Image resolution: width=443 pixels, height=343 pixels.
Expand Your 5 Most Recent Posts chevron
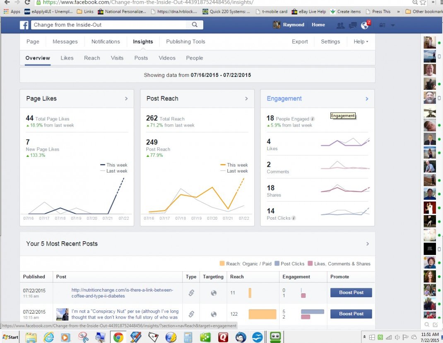click(x=368, y=244)
